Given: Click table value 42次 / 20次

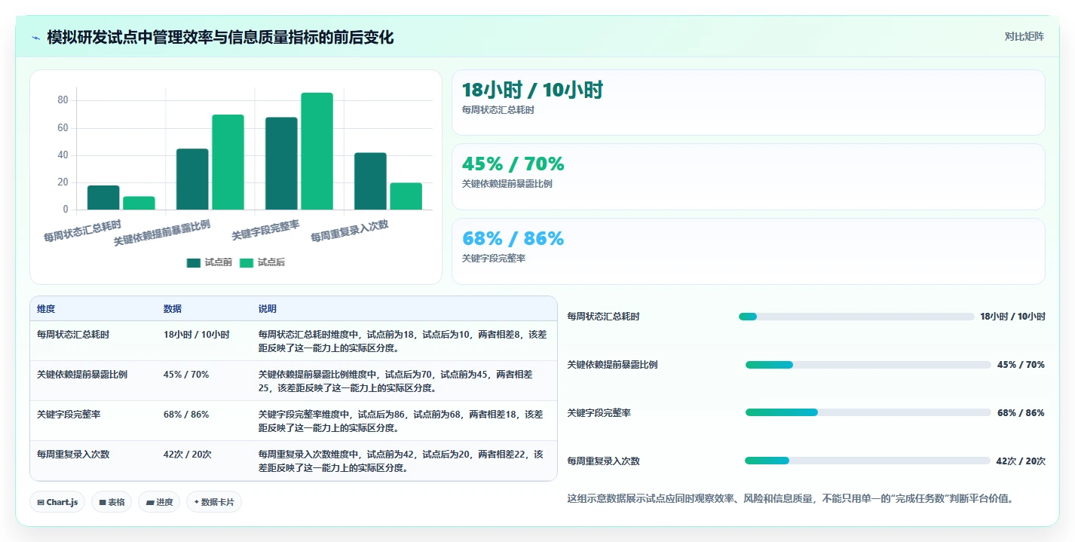Looking at the screenshot, I should tap(188, 455).
